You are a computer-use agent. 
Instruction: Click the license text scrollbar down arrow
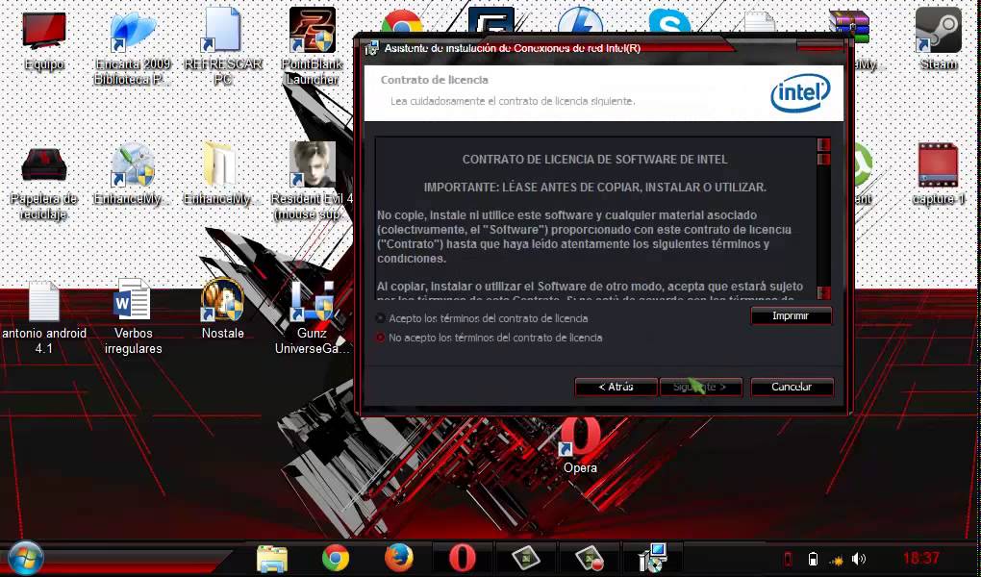(x=823, y=293)
